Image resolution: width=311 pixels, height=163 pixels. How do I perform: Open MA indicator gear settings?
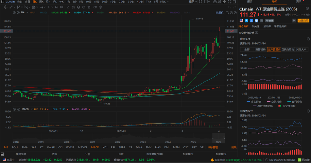tap(14, 12)
